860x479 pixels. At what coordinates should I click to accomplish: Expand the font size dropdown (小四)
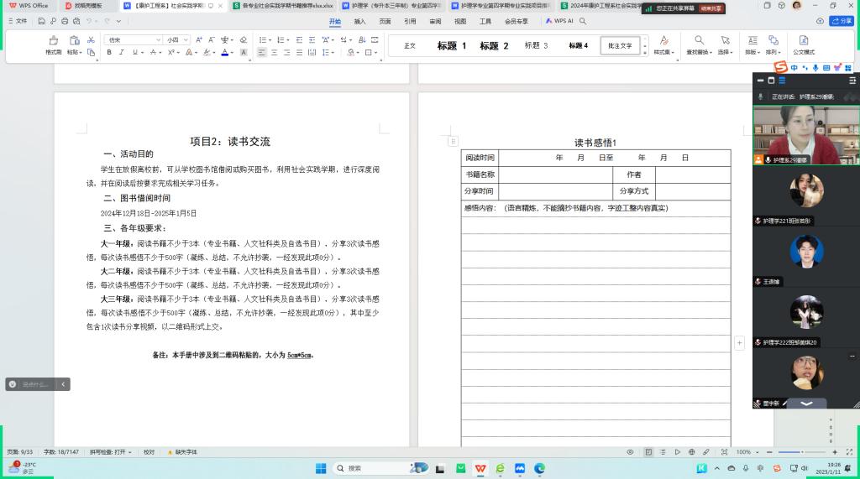(177, 39)
